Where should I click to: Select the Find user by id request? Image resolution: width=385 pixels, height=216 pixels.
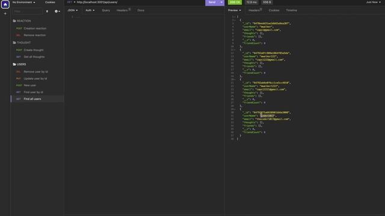tap(37, 92)
